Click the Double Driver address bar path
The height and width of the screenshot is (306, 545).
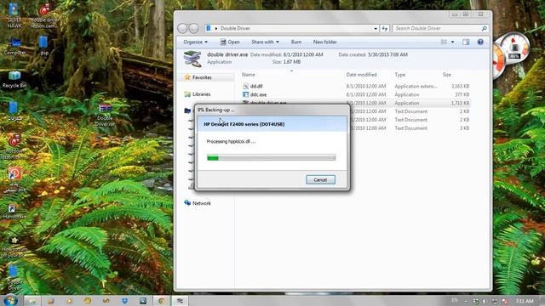(x=235, y=28)
